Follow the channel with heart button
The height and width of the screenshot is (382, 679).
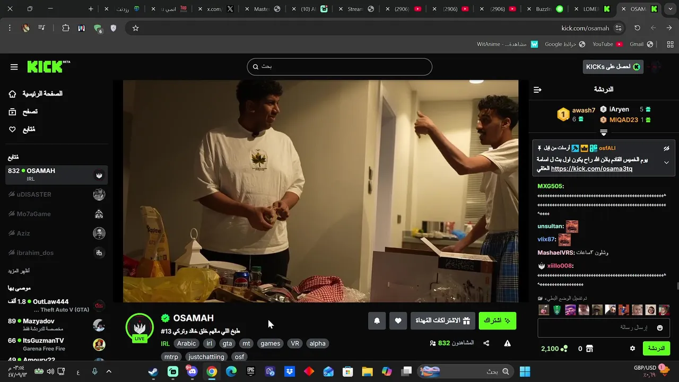pyautogui.click(x=398, y=320)
